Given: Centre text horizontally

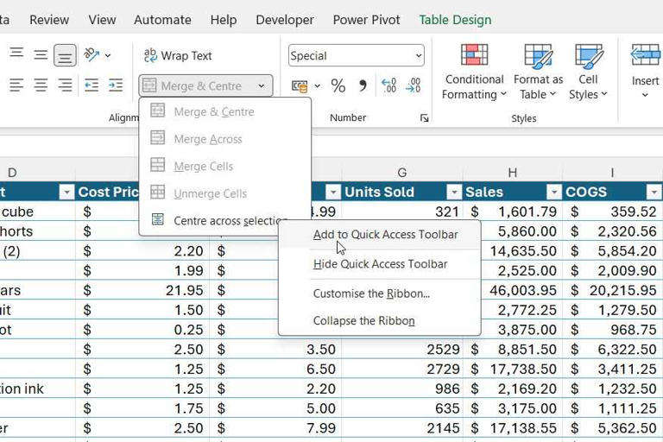Looking at the screenshot, I should pyautogui.click(x=41, y=85).
